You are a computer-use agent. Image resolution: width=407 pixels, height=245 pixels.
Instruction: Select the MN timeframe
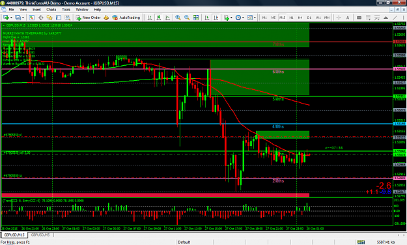[327, 18]
